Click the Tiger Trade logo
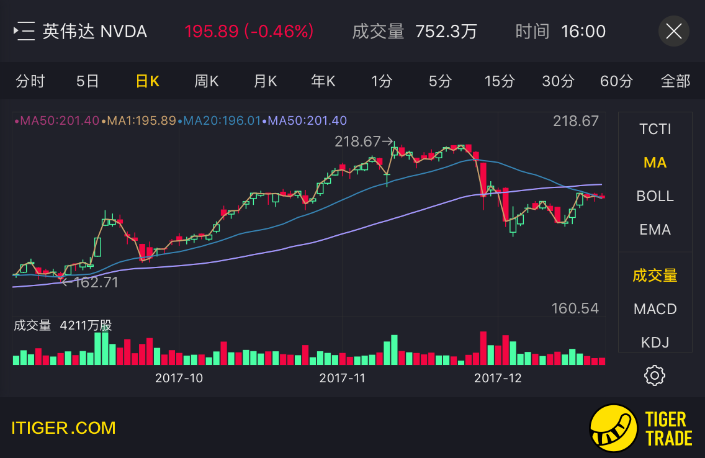 click(x=641, y=429)
